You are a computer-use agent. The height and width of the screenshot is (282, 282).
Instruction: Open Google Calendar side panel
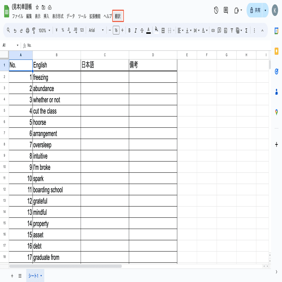[x=277, y=31]
